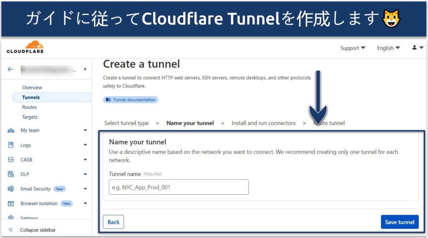Open the Tunnel documentation link
428x238 pixels.
coord(130,100)
